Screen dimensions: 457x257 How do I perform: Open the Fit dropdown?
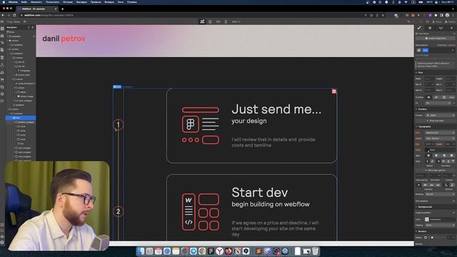(438, 103)
